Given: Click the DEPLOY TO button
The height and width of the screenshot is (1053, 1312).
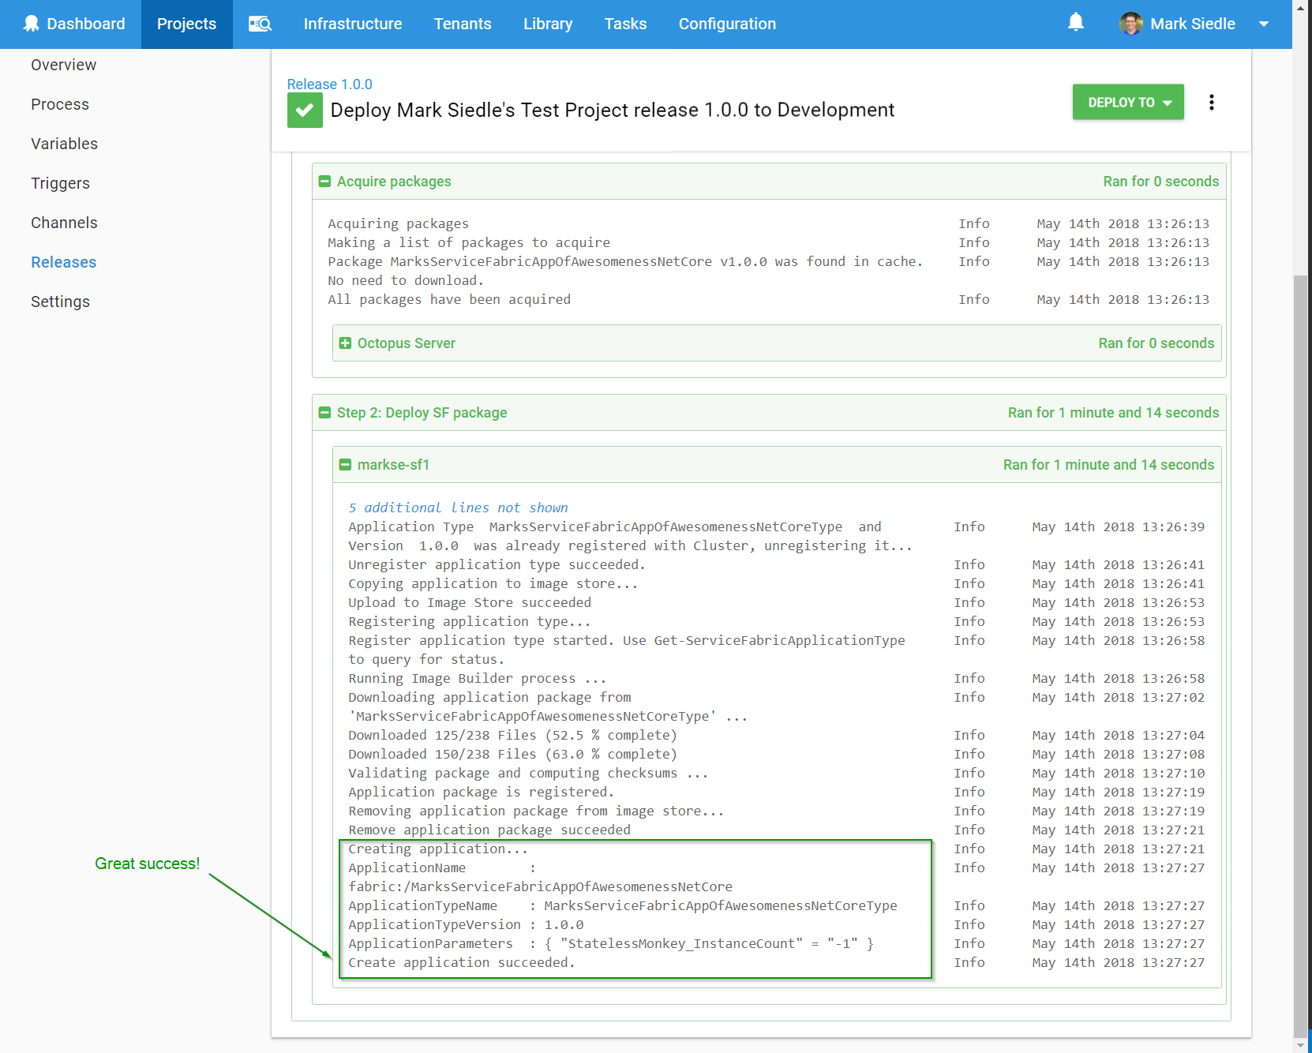Looking at the screenshot, I should click(1121, 102).
